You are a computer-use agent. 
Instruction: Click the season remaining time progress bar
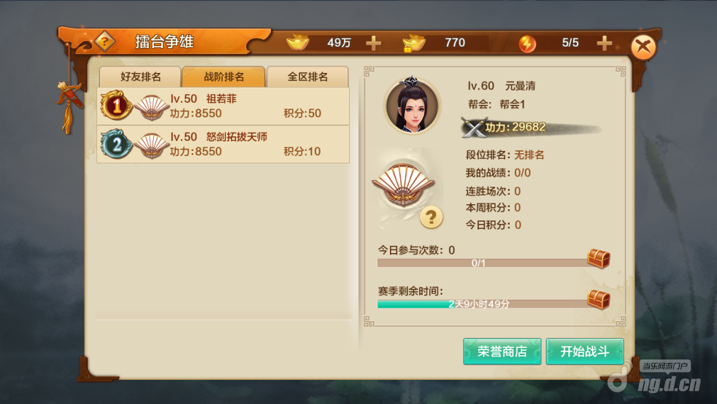(x=483, y=304)
